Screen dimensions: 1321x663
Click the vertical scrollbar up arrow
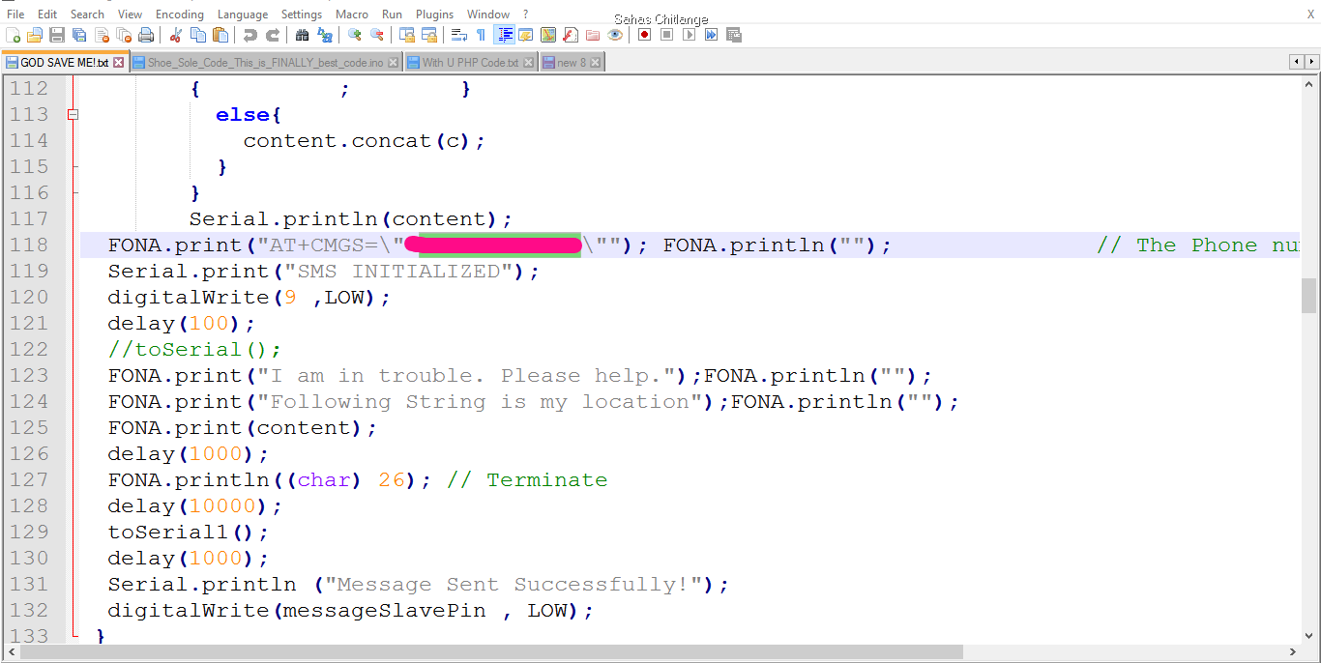(1308, 85)
